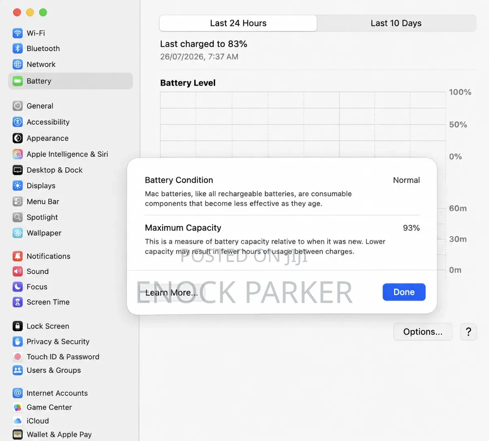489x441 pixels.
Task: Click the '60m' axis label
Action: coord(458,208)
